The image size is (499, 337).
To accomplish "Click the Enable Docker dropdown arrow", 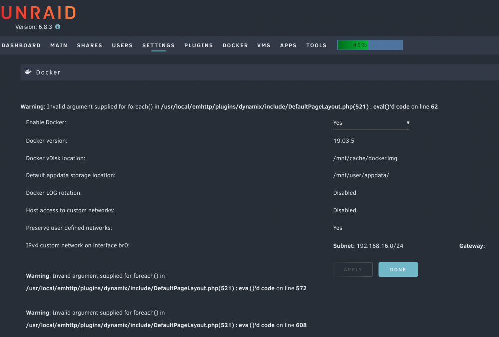I will 408,123.
